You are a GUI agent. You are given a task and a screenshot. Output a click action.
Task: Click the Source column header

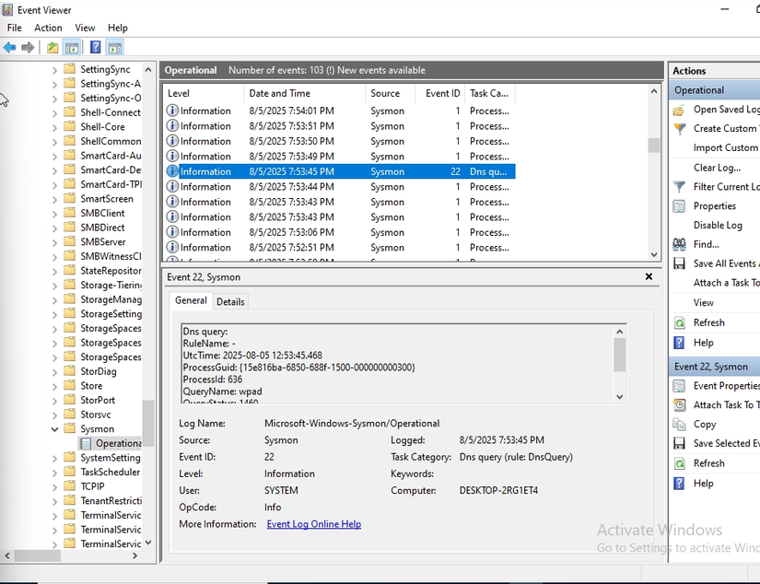(391, 94)
